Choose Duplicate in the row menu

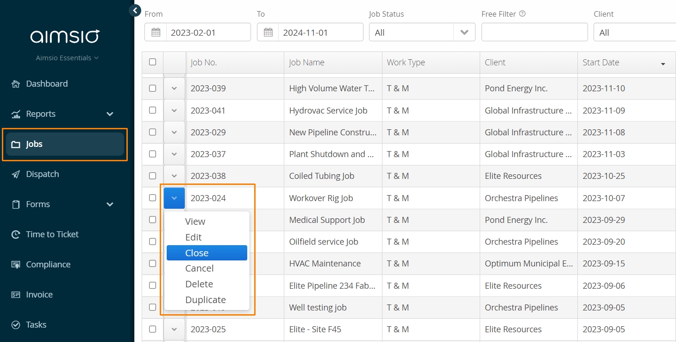point(207,300)
